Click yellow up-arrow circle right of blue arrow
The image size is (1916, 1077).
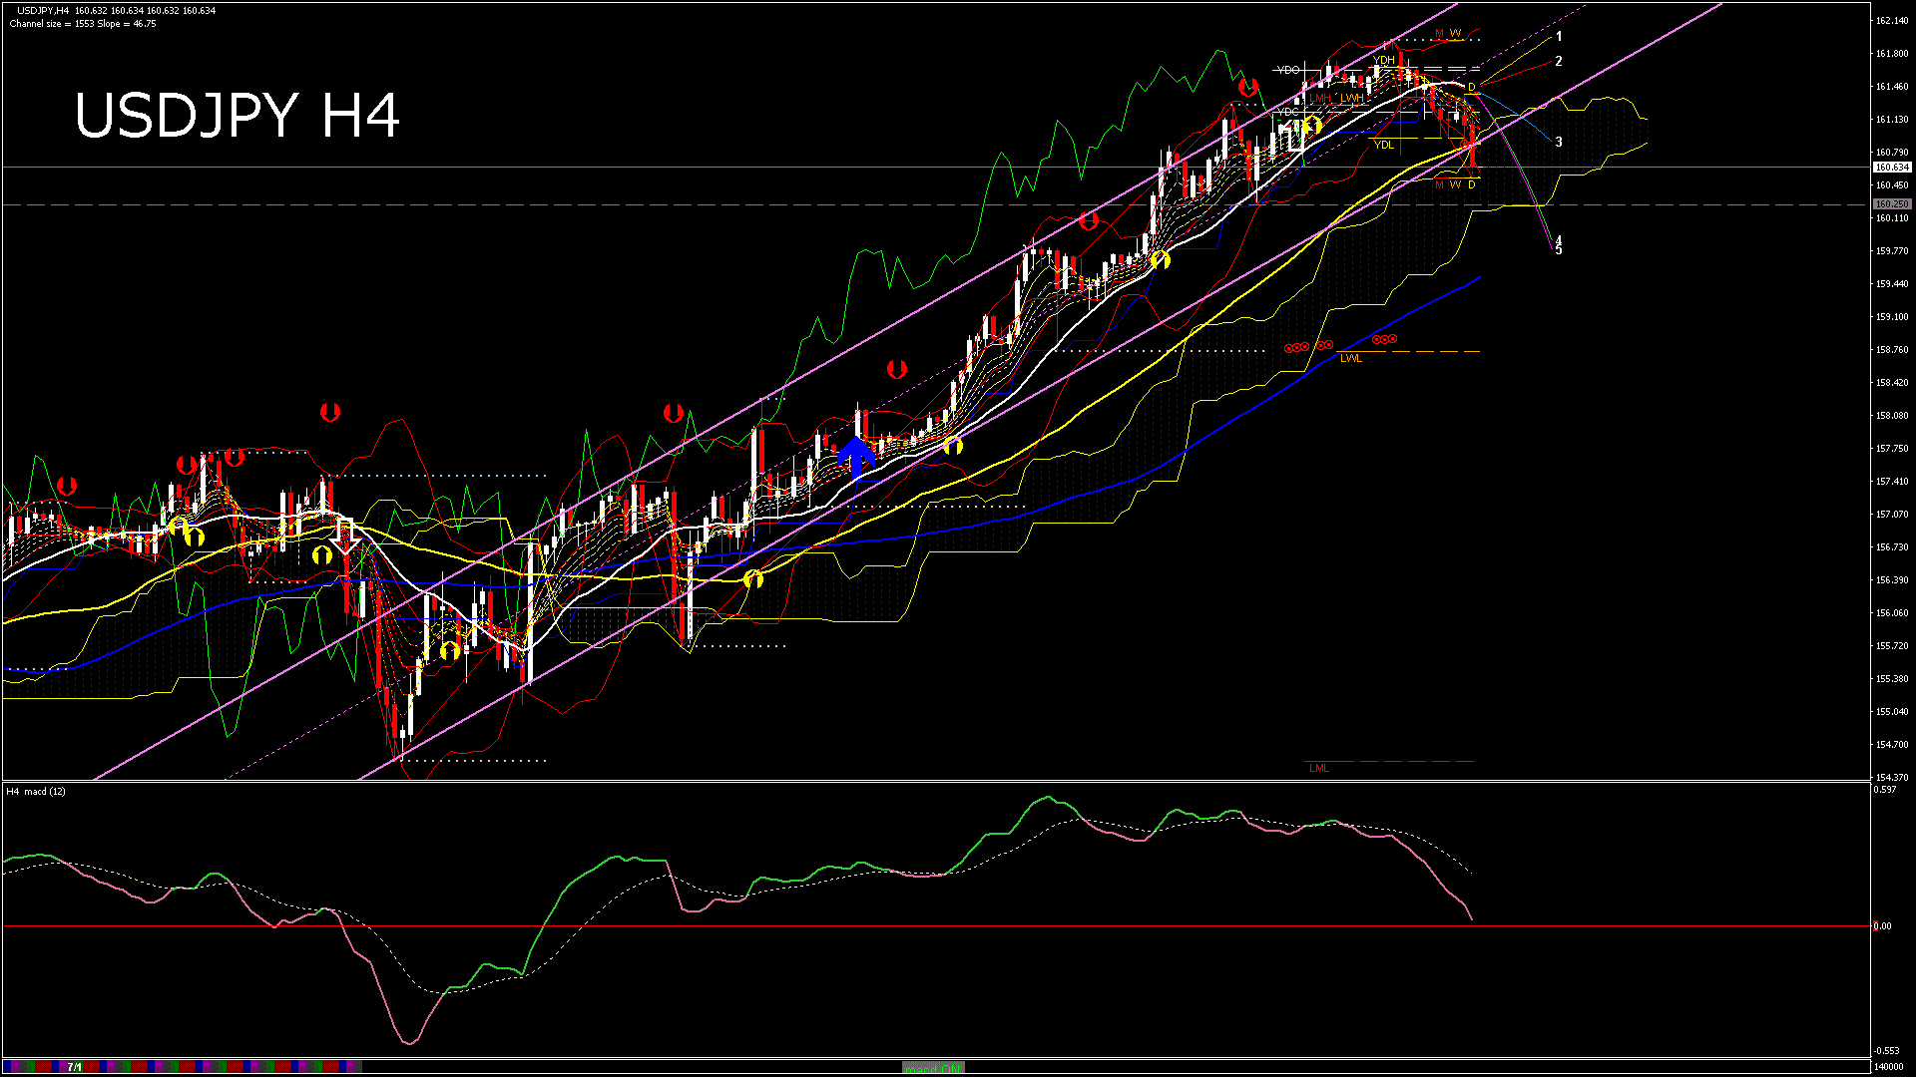coord(953,445)
